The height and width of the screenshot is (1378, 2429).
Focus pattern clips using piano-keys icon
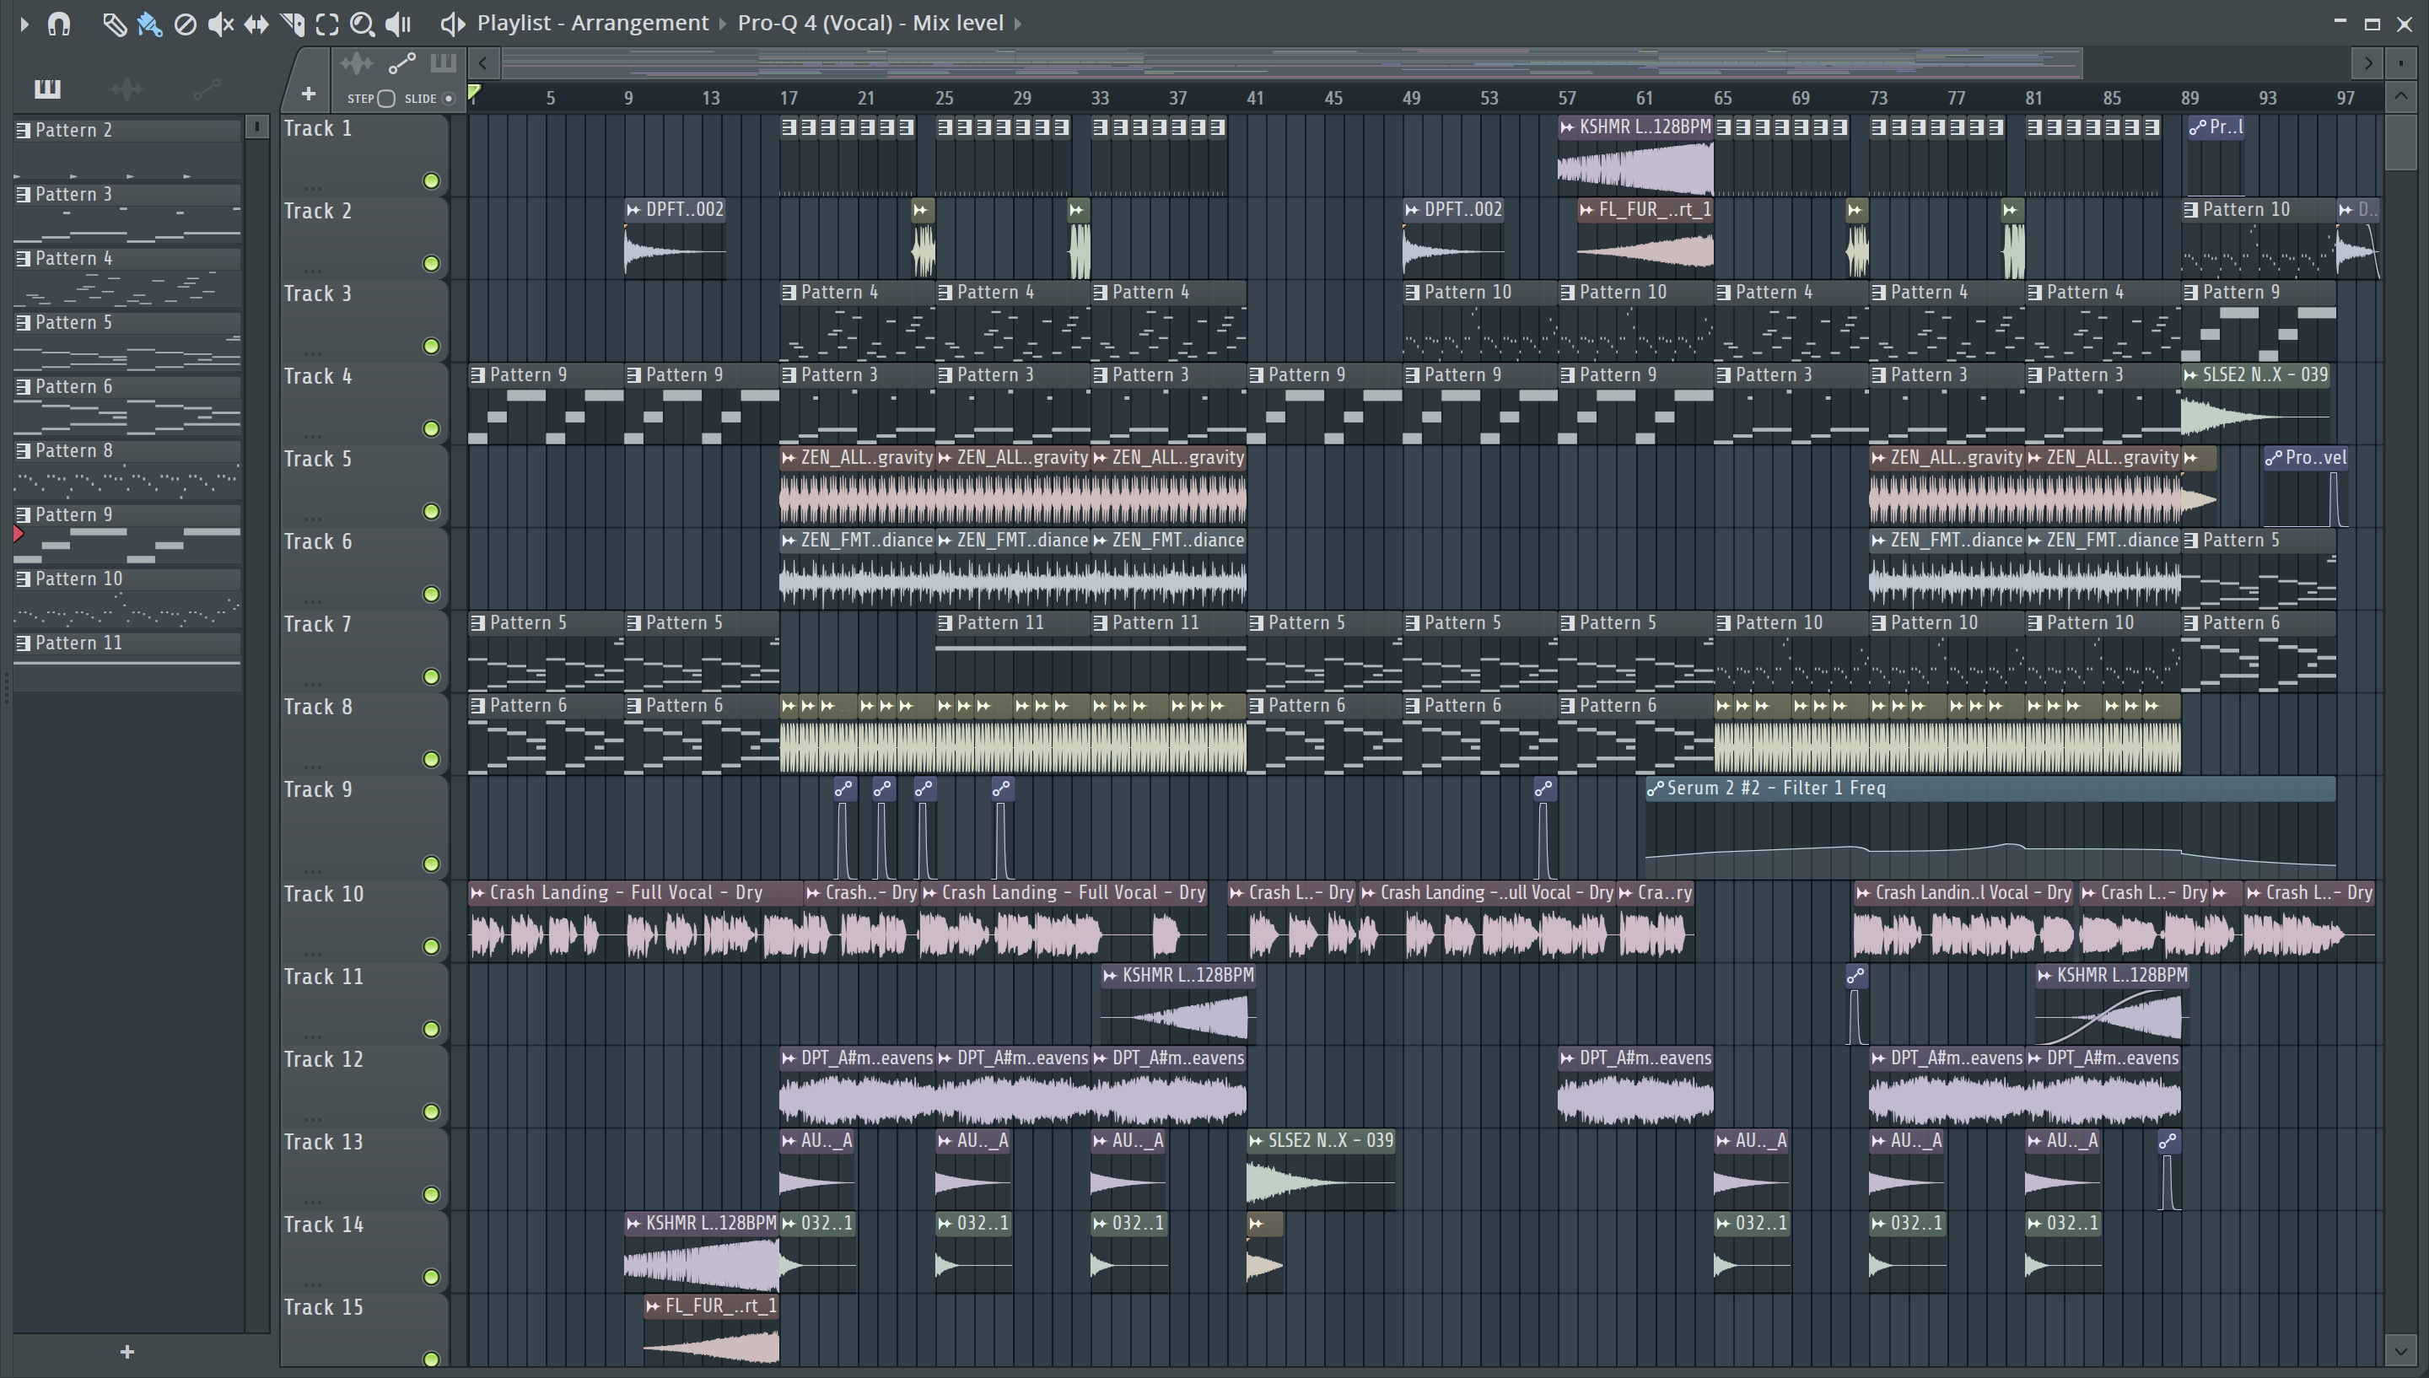(443, 63)
